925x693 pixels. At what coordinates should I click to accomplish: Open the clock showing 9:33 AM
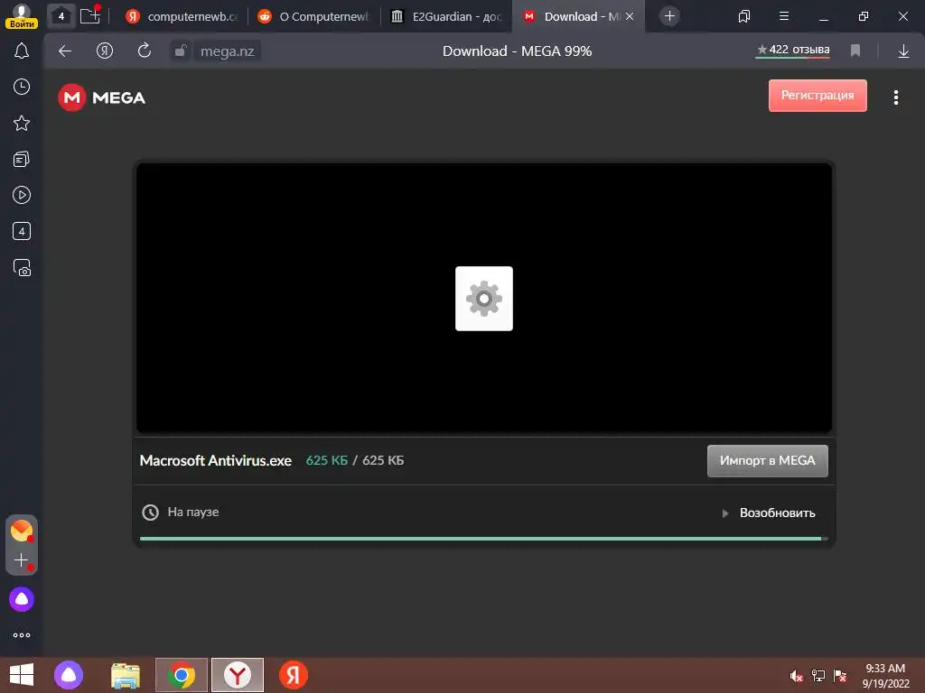[x=885, y=676]
